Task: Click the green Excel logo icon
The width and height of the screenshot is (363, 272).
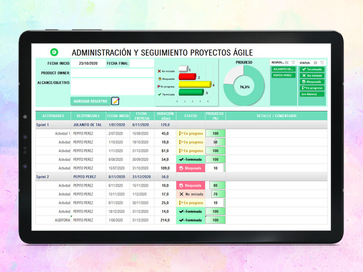Action: 54,52
